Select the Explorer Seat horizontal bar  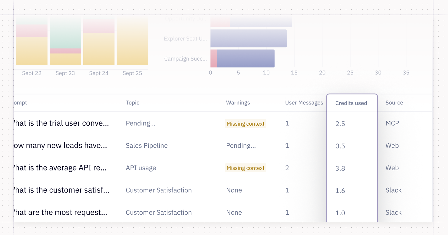(x=249, y=38)
